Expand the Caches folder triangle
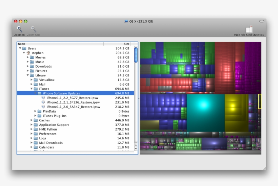Screen dimensions: 278x186 pos(32,120)
